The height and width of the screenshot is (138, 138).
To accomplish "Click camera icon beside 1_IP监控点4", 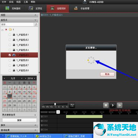I will tap(14, 50).
